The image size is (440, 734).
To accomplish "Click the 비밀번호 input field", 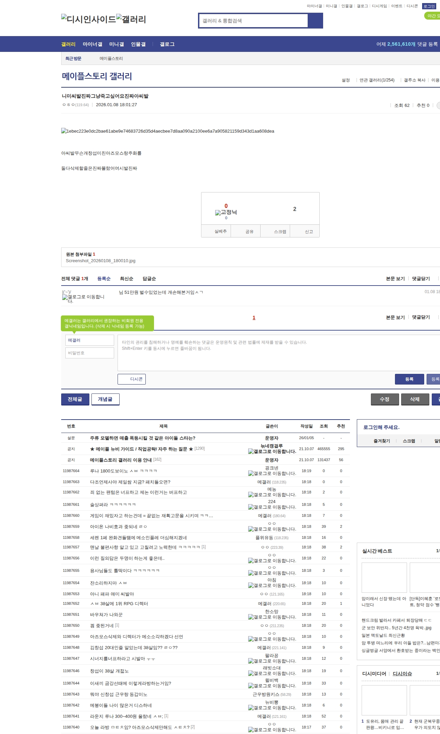I will click(x=89, y=353).
